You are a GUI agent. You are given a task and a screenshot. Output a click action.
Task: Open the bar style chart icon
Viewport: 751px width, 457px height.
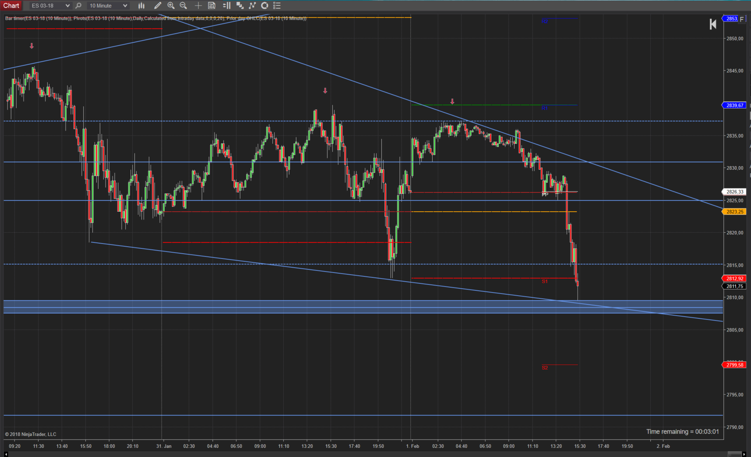pos(141,6)
